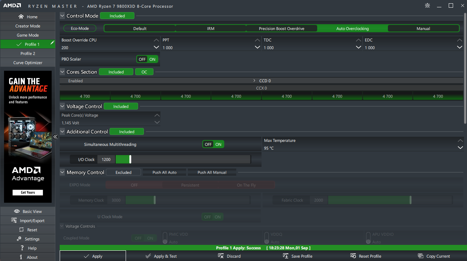Click the I/O Clock 1200 value field
This screenshot has width=467, height=261.
pyautogui.click(x=106, y=159)
